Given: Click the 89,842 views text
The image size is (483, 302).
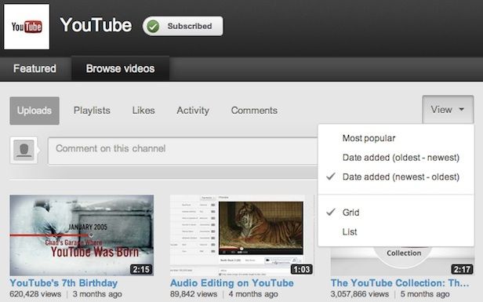Looking at the screenshot, I should [194, 294].
